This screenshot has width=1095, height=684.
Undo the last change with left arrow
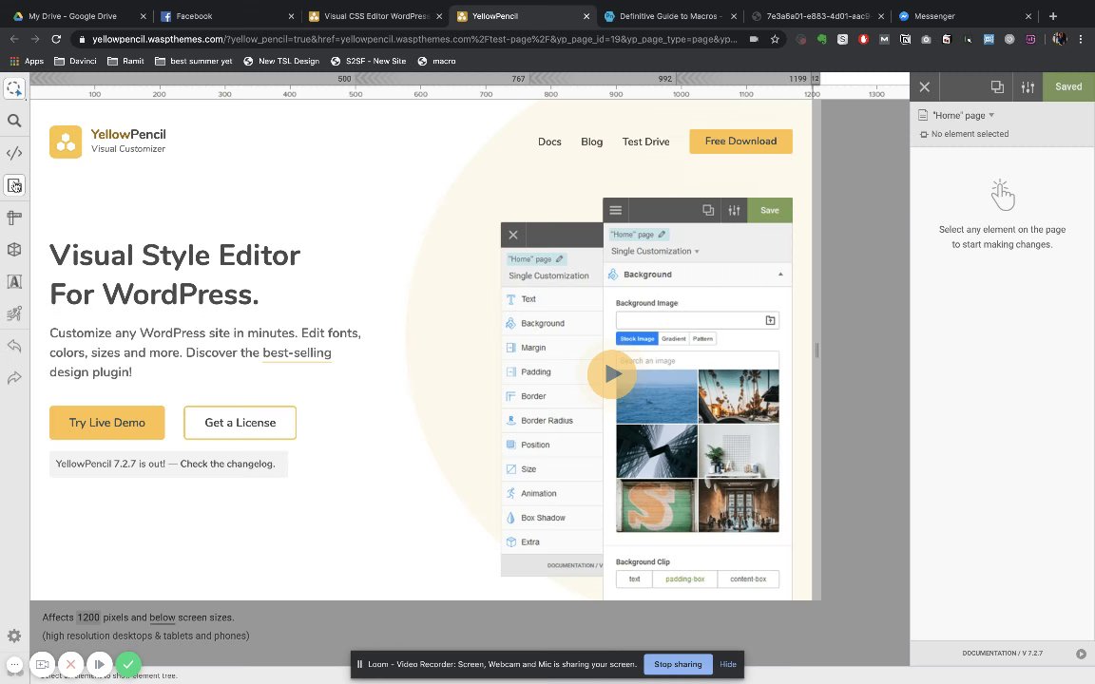(x=14, y=346)
